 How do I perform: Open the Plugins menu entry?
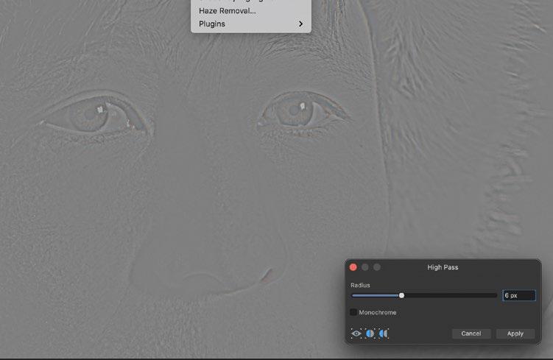[212, 24]
